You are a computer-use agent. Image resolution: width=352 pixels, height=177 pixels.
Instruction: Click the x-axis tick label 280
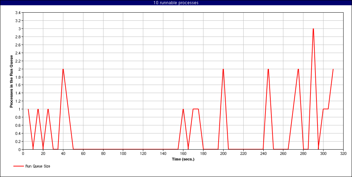pyautogui.click(x=303, y=153)
